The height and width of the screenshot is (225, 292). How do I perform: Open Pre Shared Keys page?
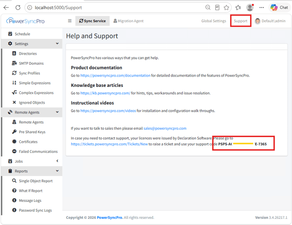click(x=32, y=132)
